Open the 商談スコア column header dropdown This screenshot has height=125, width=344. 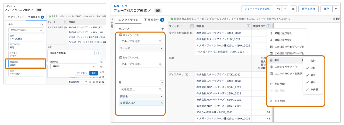tap(269, 26)
